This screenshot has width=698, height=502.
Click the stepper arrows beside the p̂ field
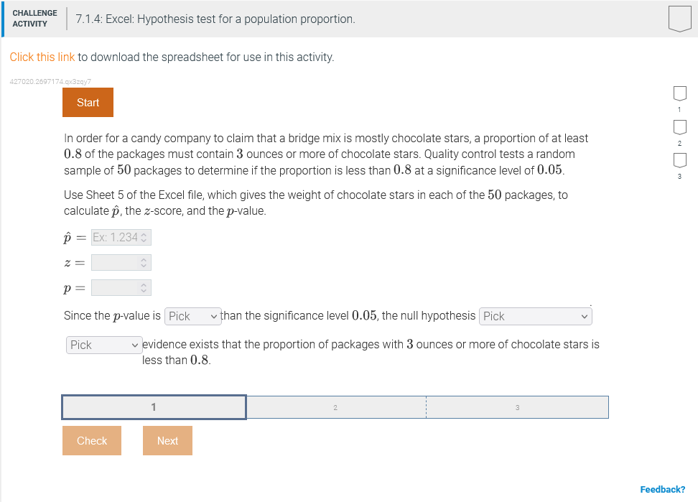pos(145,237)
